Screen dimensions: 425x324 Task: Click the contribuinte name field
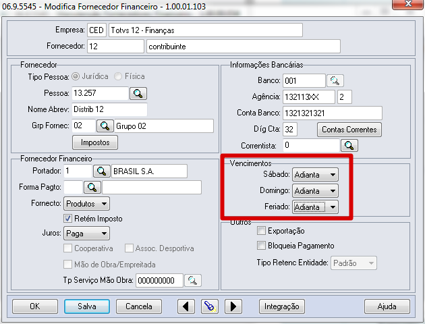(x=244, y=47)
